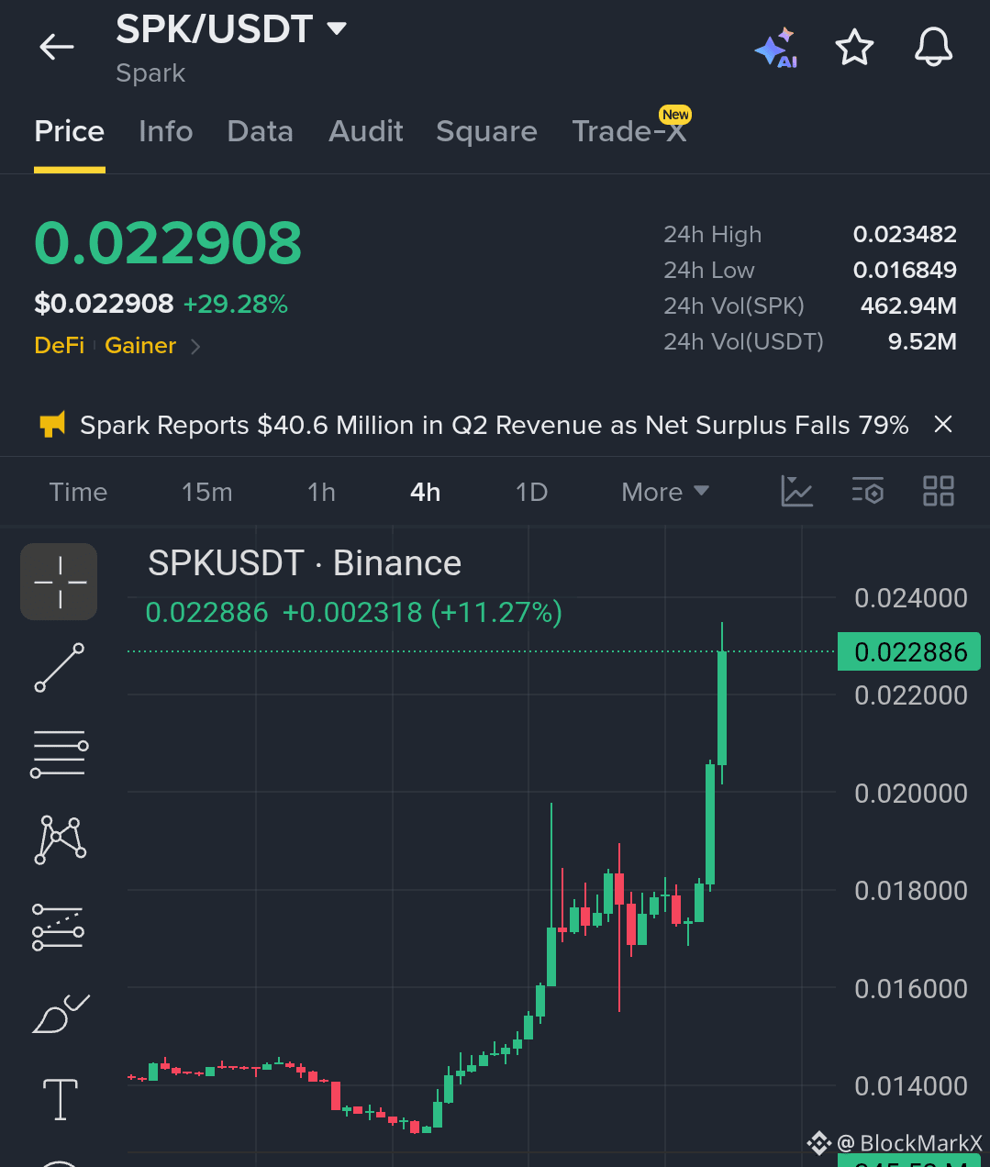Select the brush drawing tool

coord(60,1014)
